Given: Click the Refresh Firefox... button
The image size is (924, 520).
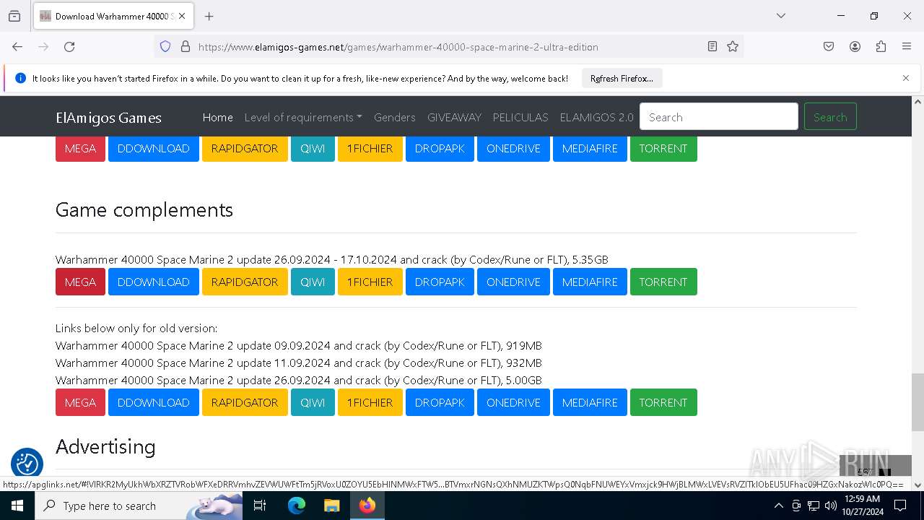Looking at the screenshot, I should click(x=622, y=78).
